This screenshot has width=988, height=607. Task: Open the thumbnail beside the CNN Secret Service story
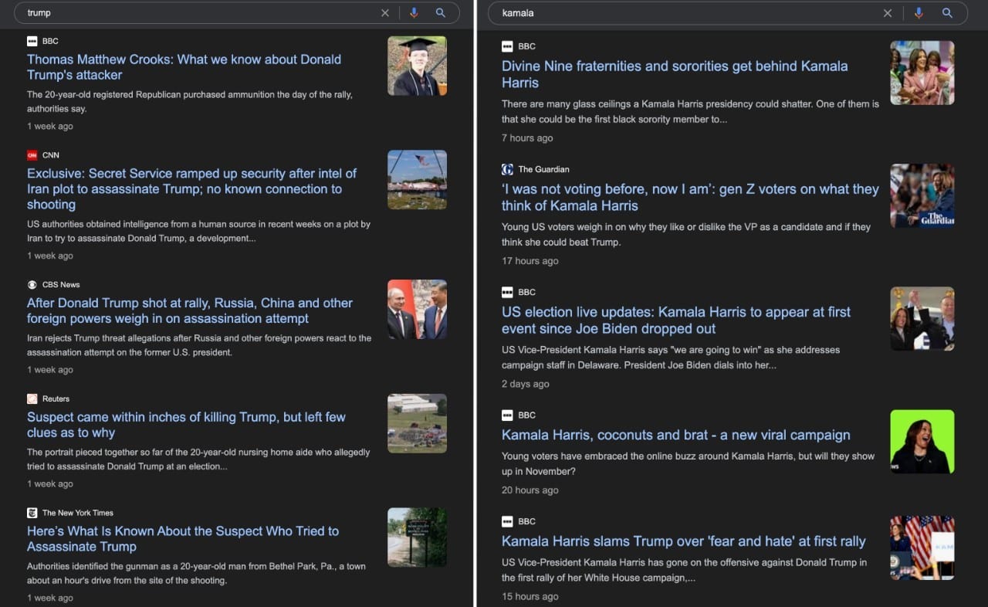pos(417,180)
